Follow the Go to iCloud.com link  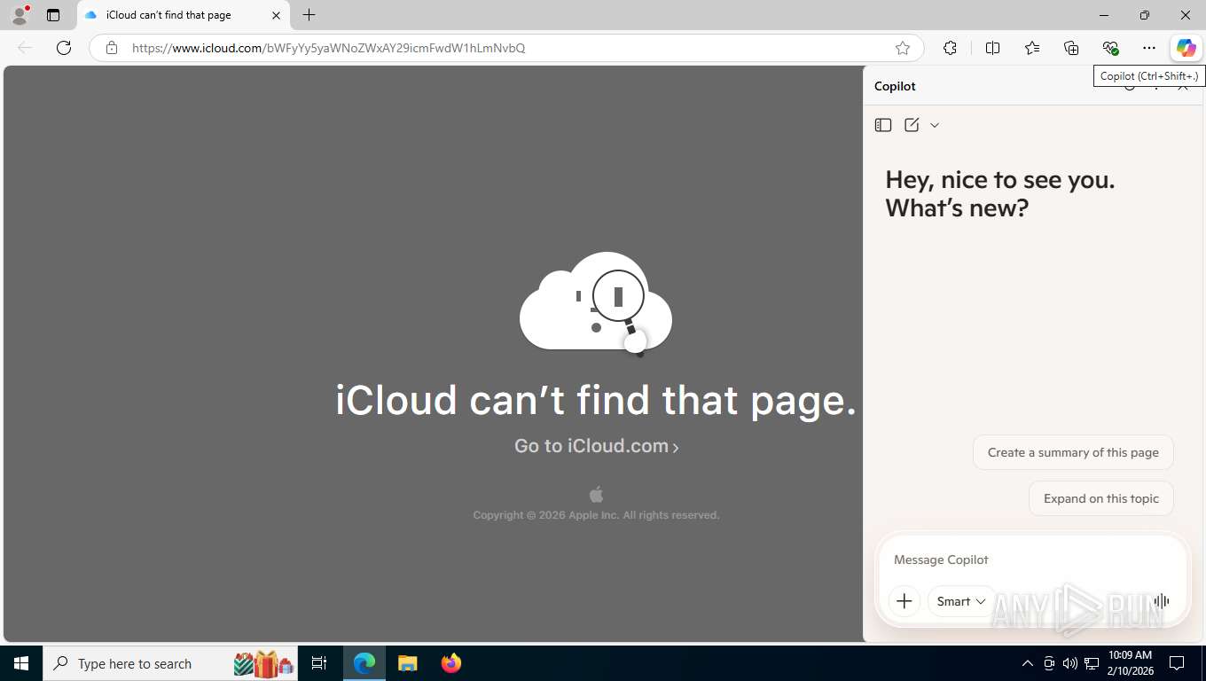[x=596, y=446]
